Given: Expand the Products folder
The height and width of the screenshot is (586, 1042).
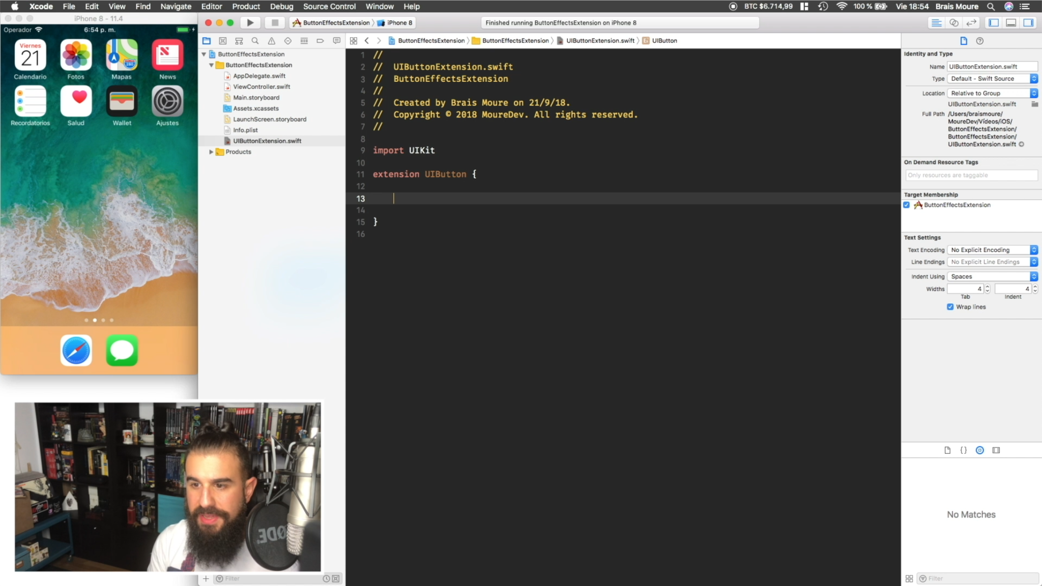Looking at the screenshot, I should pyautogui.click(x=211, y=152).
